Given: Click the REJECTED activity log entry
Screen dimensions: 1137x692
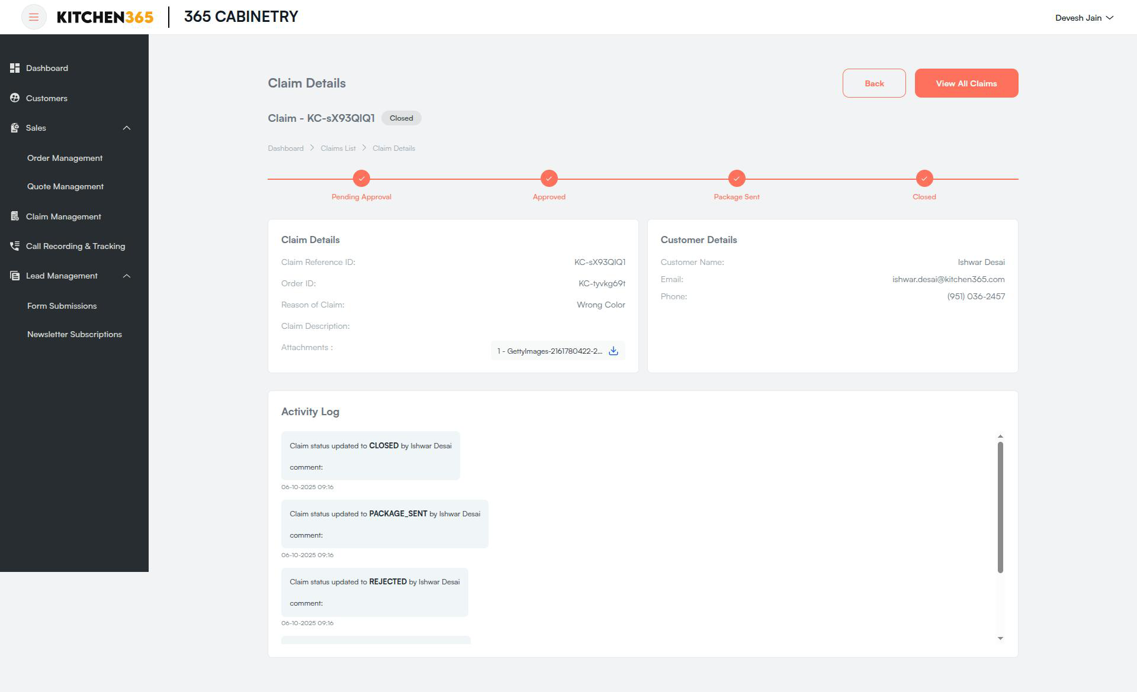Looking at the screenshot, I should tap(375, 592).
